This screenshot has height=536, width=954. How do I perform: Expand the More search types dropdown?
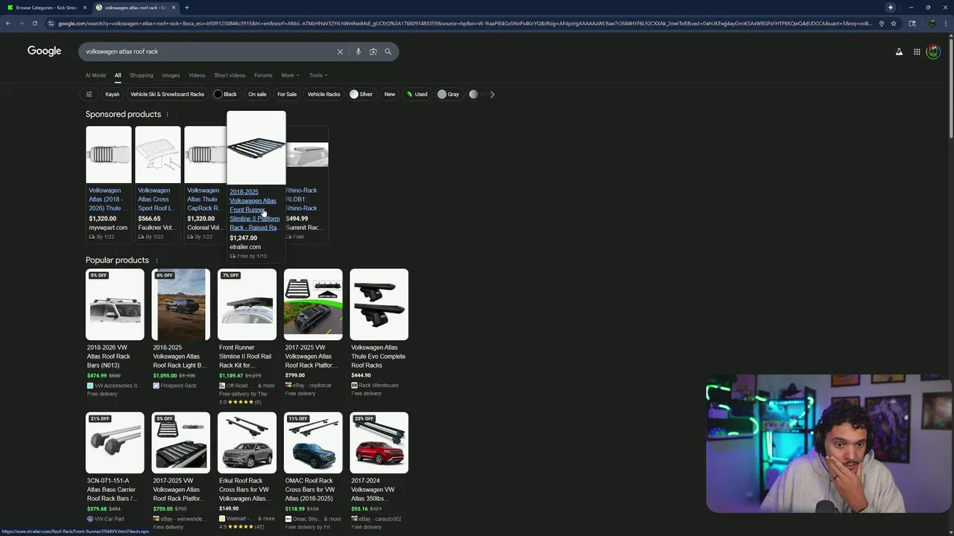(290, 75)
